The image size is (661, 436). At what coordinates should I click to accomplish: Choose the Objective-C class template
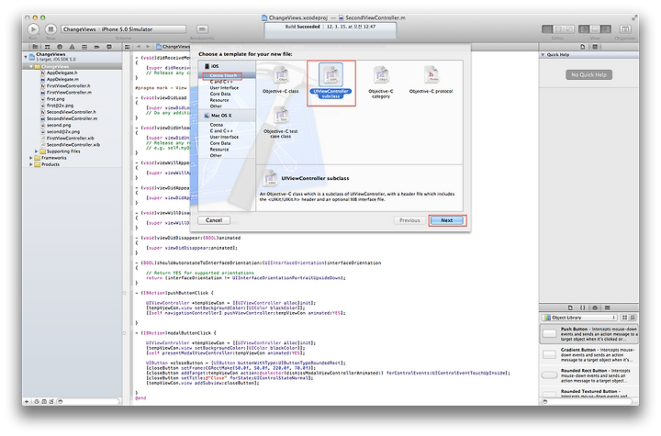pyautogui.click(x=280, y=80)
